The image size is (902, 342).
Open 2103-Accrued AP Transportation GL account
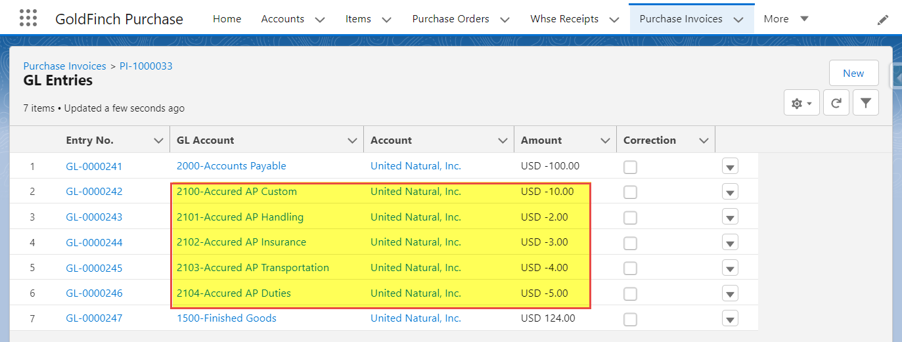click(x=253, y=268)
